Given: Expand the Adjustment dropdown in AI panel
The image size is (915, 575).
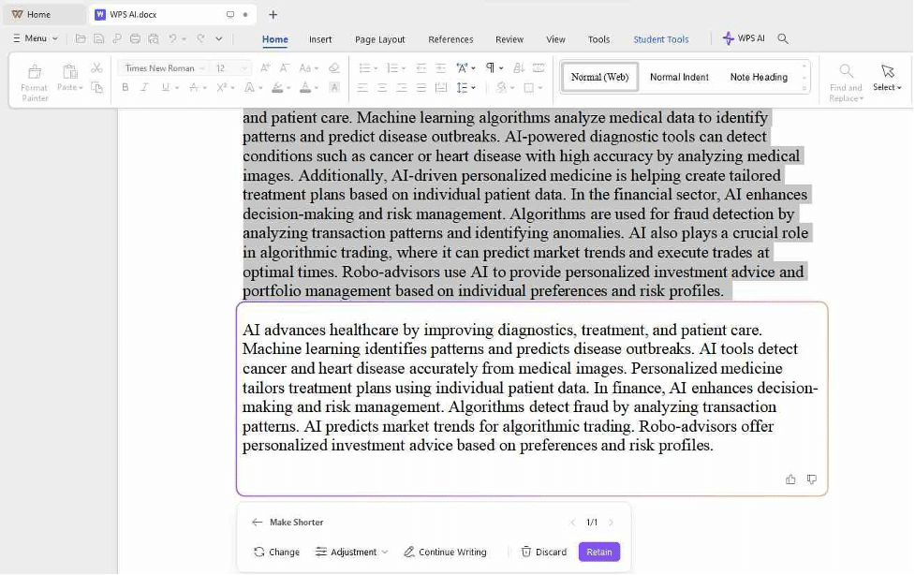Looking at the screenshot, I should coord(352,553).
